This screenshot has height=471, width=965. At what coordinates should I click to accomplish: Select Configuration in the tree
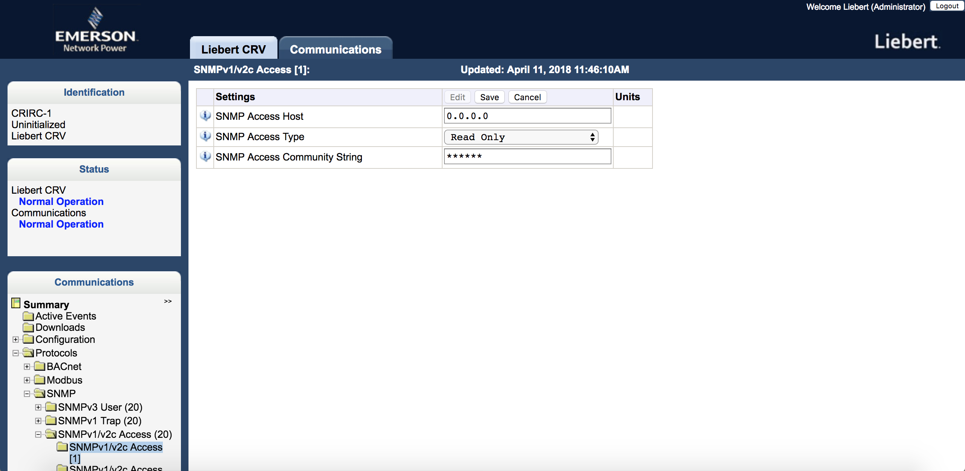pos(65,339)
